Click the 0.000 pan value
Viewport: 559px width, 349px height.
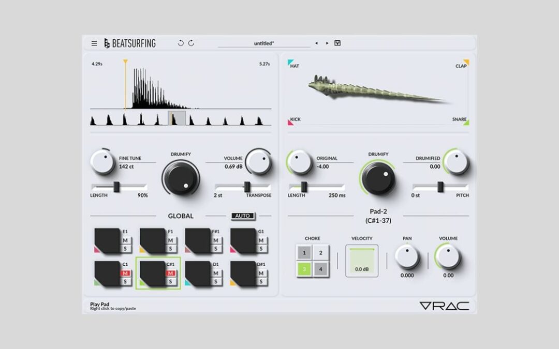(x=407, y=275)
